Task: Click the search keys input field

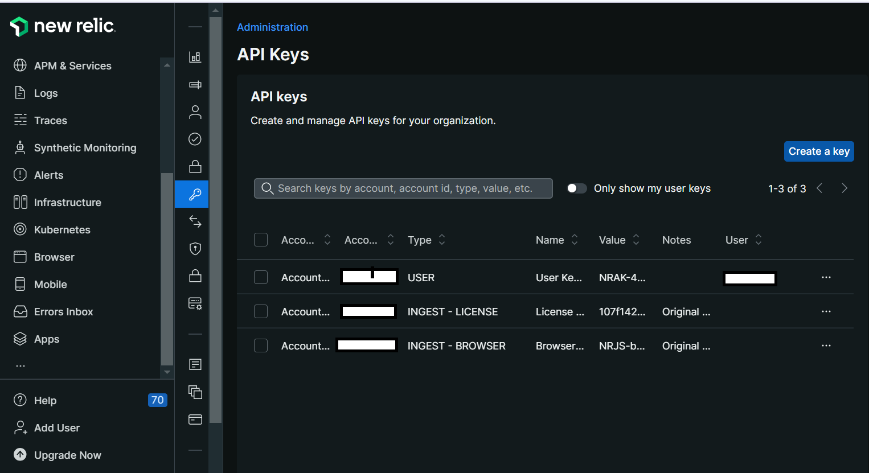Action: [x=403, y=188]
